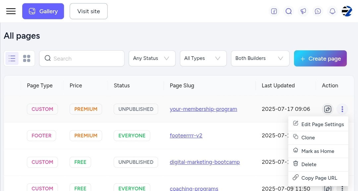Open the chat messages icon
The image size is (358, 191).
(x=318, y=11)
